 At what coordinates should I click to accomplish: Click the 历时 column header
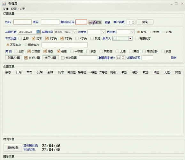click(61, 72)
